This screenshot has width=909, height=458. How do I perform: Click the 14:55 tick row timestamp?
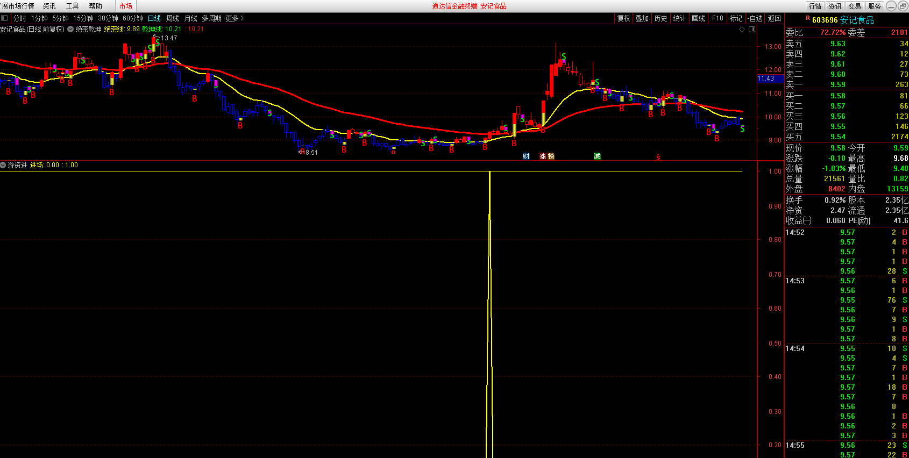pos(795,445)
